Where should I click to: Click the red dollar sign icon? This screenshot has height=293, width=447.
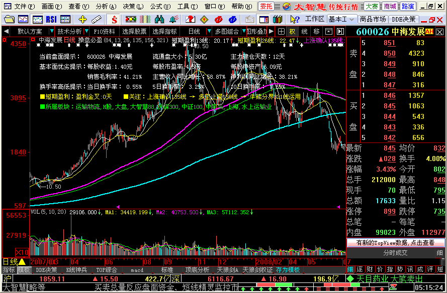pyautogui.click(x=114, y=20)
